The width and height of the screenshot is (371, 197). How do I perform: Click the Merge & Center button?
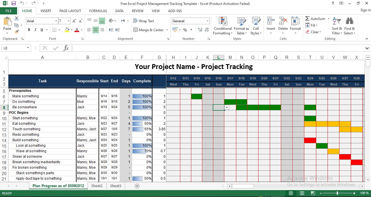(x=148, y=30)
